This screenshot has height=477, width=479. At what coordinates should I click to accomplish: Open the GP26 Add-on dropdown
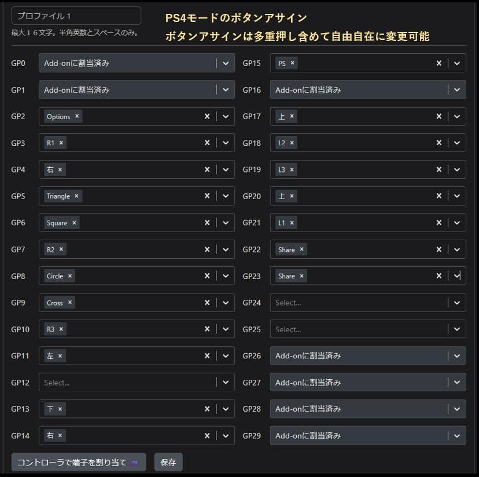(x=456, y=356)
